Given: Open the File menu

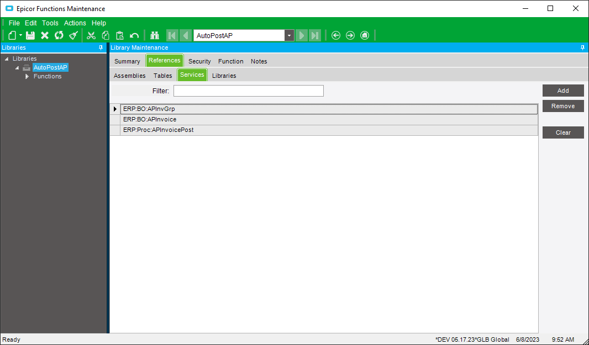Looking at the screenshot, I should coord(14,23).
